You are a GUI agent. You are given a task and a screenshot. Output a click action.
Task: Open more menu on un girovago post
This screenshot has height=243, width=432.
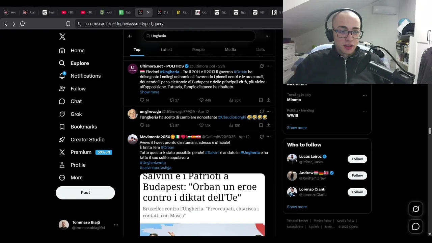pos(269,111)
